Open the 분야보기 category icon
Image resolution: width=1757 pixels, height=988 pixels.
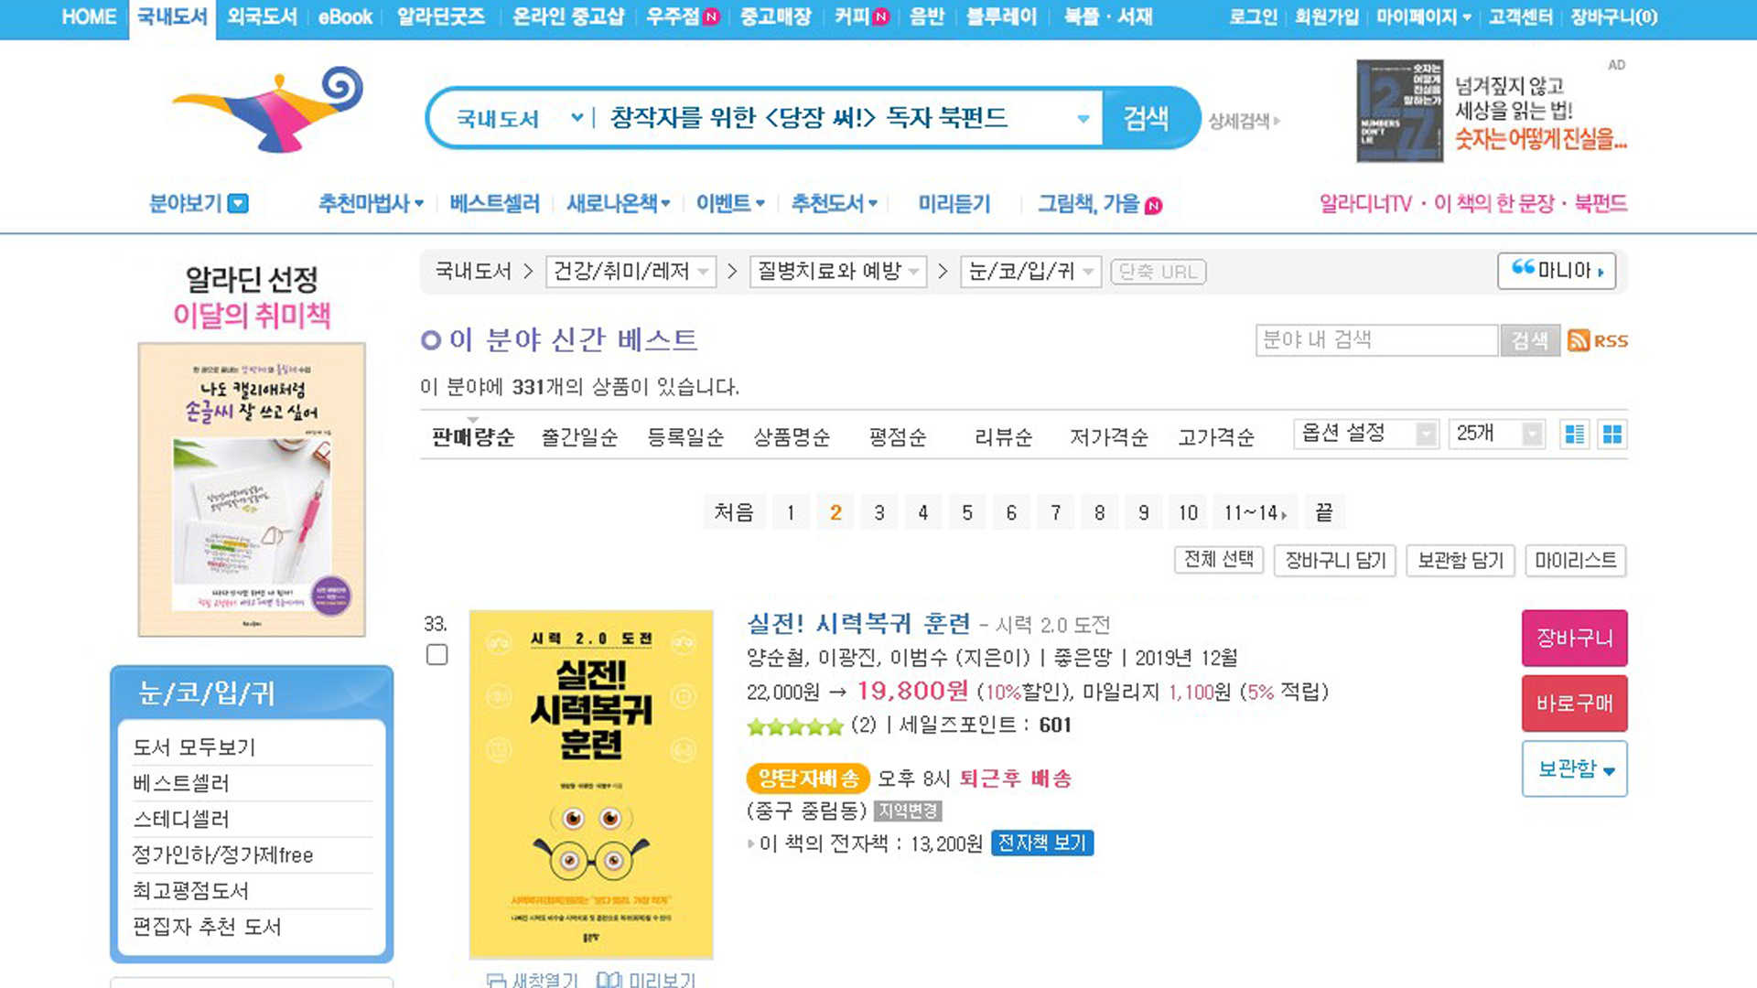tap(238, 203)
